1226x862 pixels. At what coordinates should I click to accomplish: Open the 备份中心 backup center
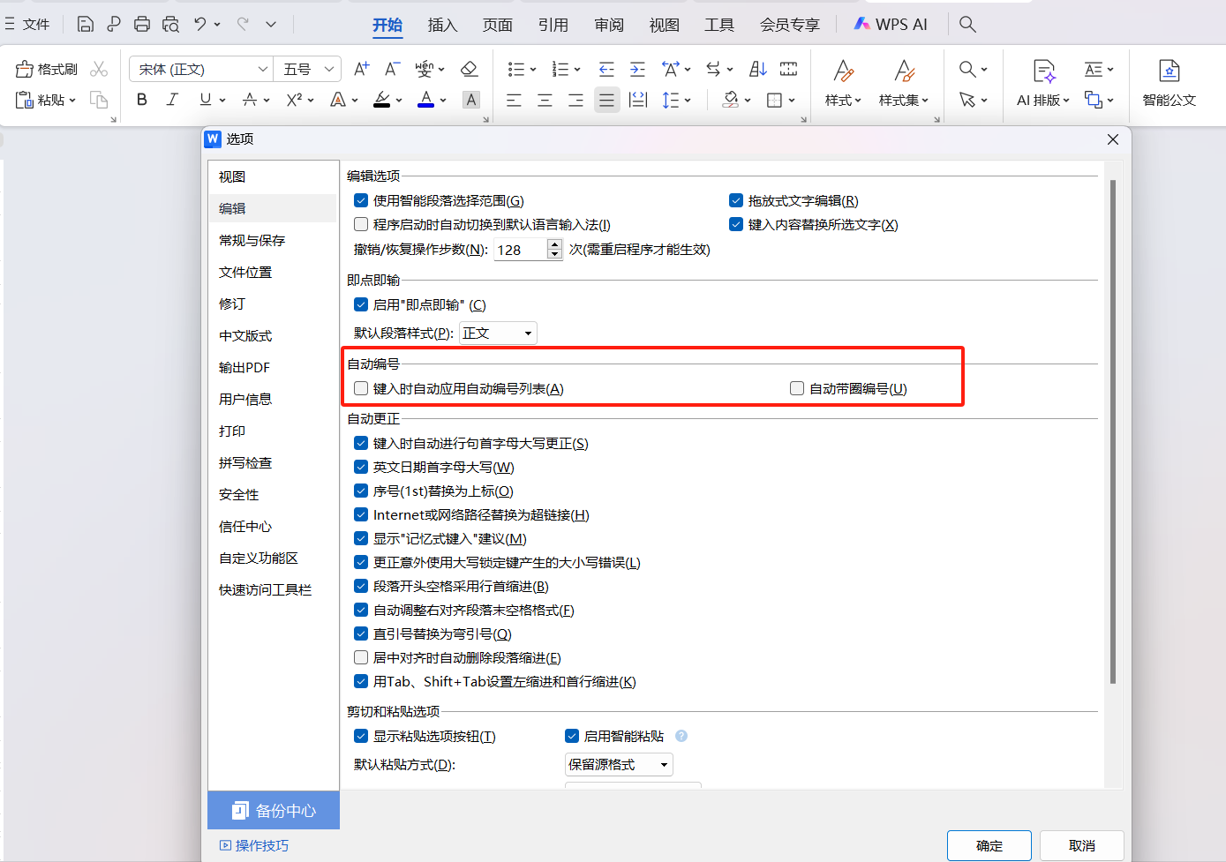pyautogui.click(x=273, y=810)
